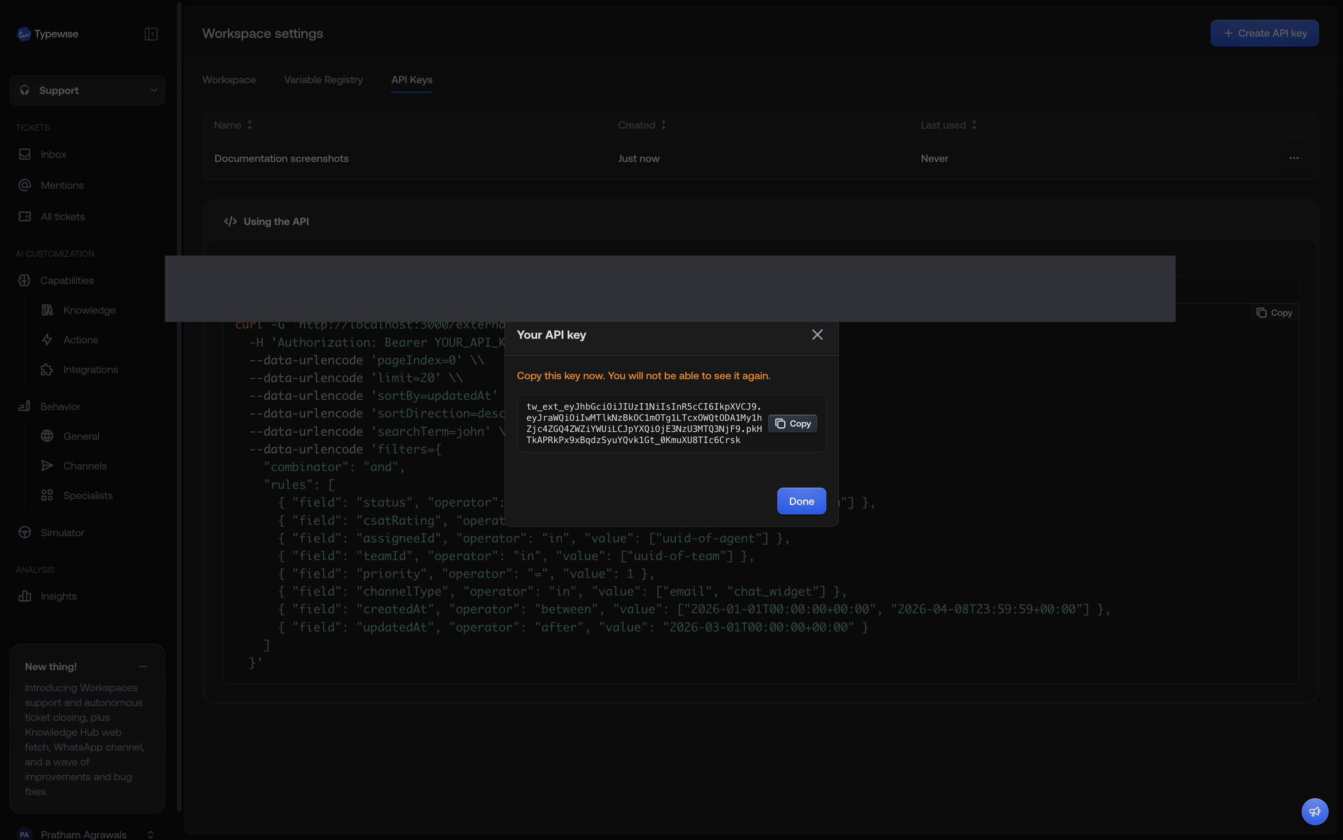This screenshot has height=840, width=1343.
Task: Open the Integrations sidebar item
Action: click(90, 369)
